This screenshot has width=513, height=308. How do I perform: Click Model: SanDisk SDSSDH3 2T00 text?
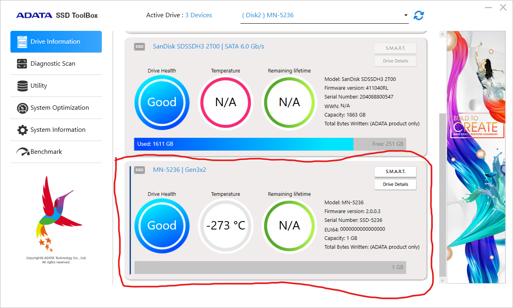pyautogui.click(x=360, y=79)
